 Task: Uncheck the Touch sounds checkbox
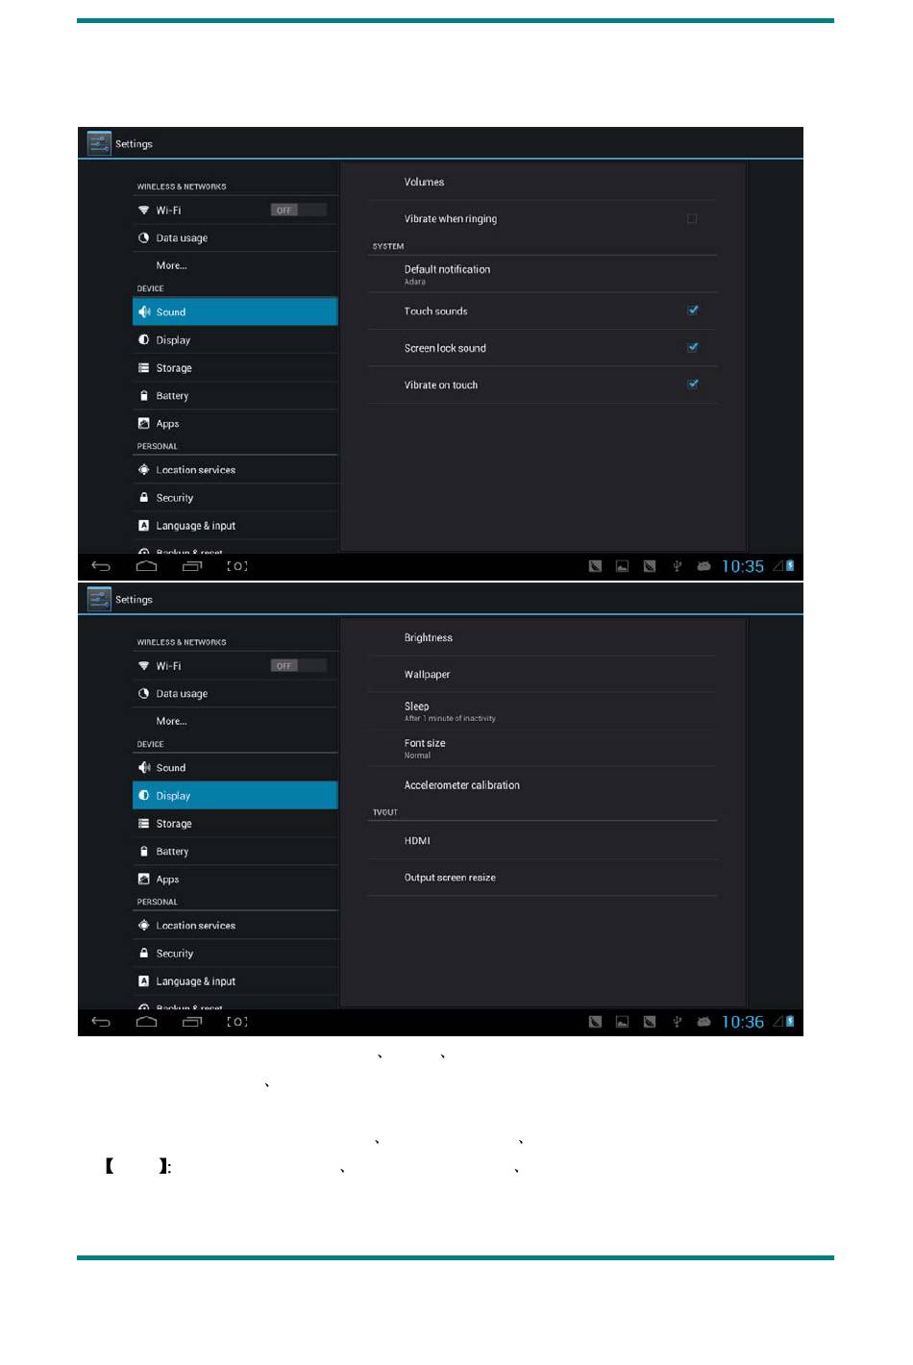pyautogui.click(x=693, y=310)
